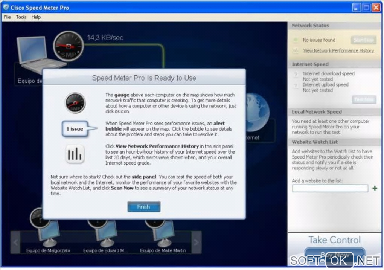
Task: Close the Cisco Speed Meter Pro window
Action: 376,8
